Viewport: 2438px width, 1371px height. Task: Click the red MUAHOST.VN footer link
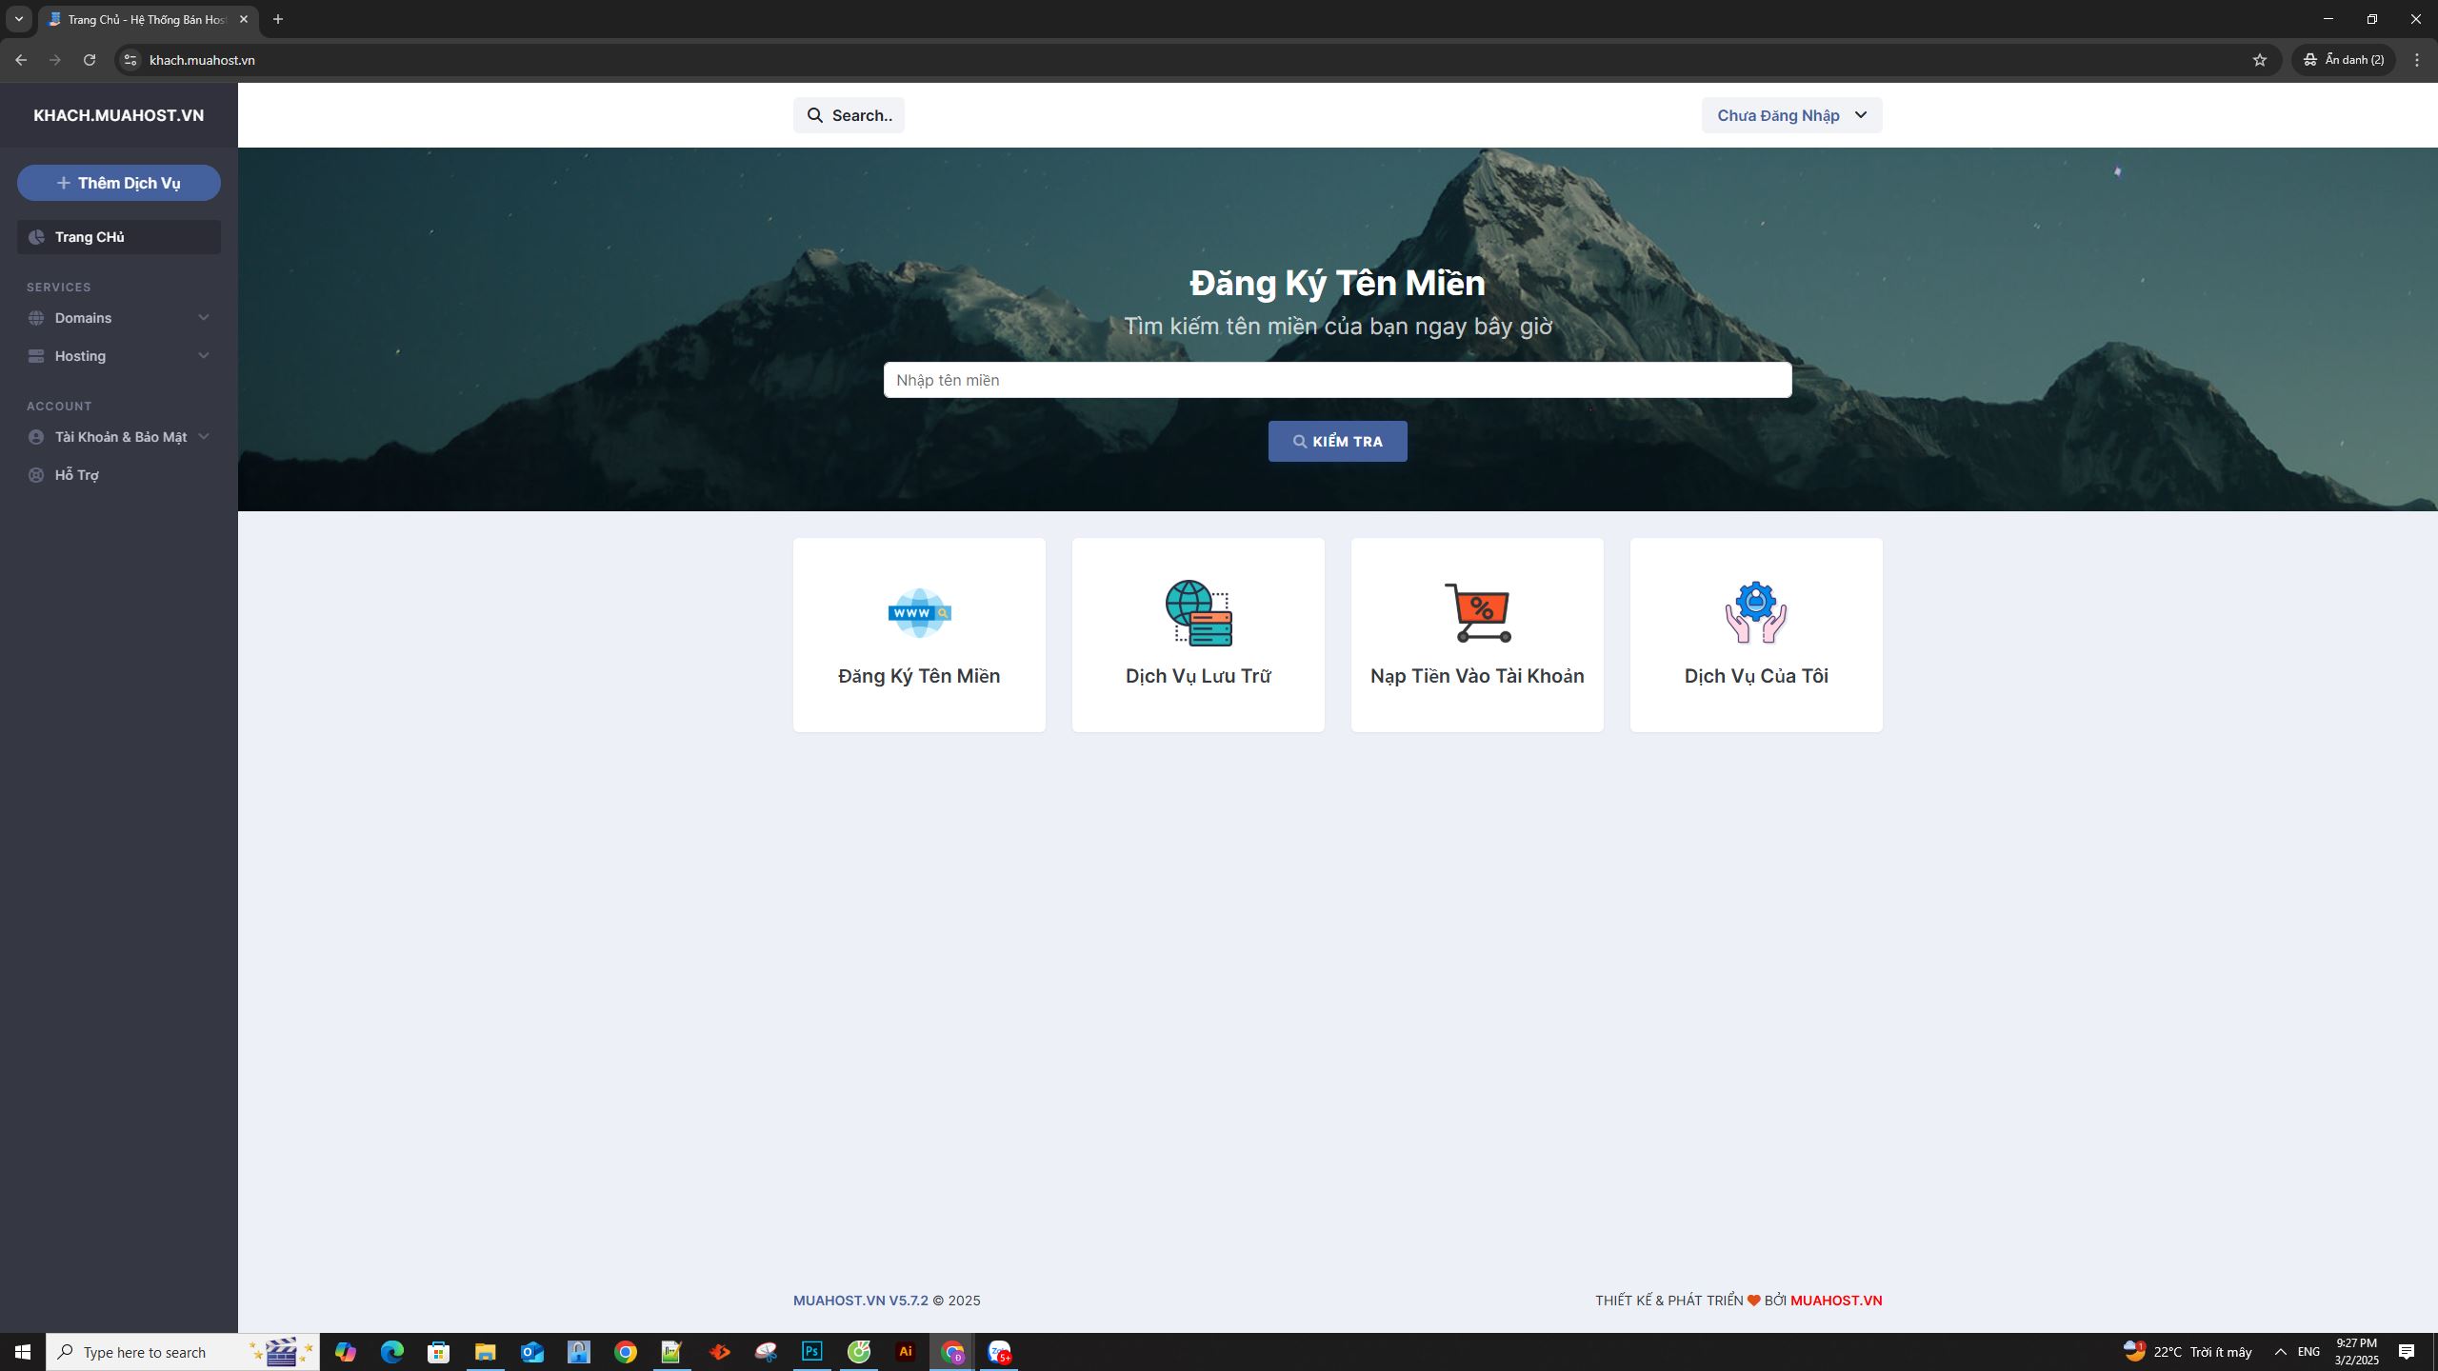pyautogui.click(x=1835, y=1301)
